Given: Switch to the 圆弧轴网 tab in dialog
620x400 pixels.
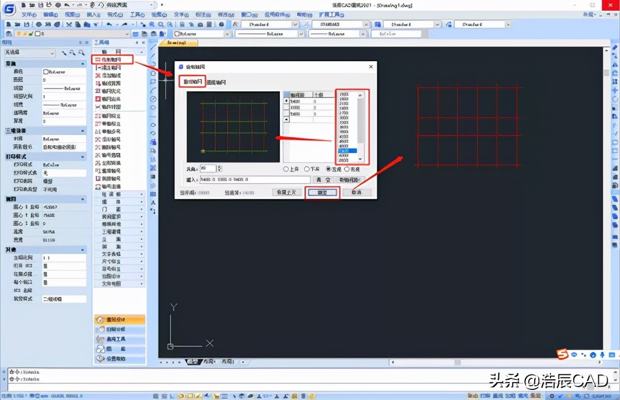Looking at the screenshot, I should [217, 82].
